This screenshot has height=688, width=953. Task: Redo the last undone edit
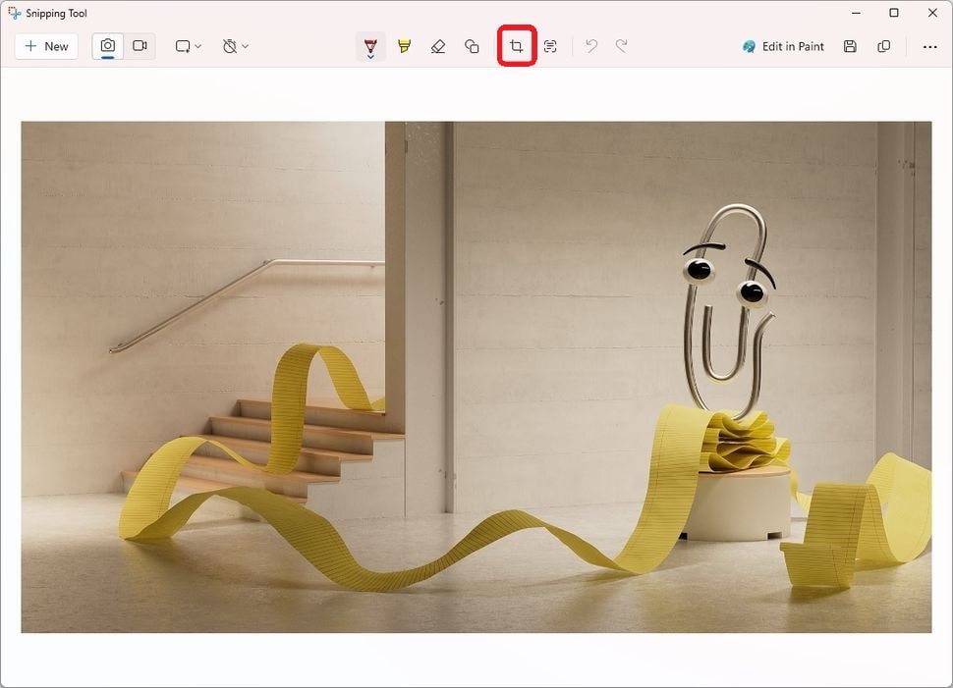(x=621, y=46)
